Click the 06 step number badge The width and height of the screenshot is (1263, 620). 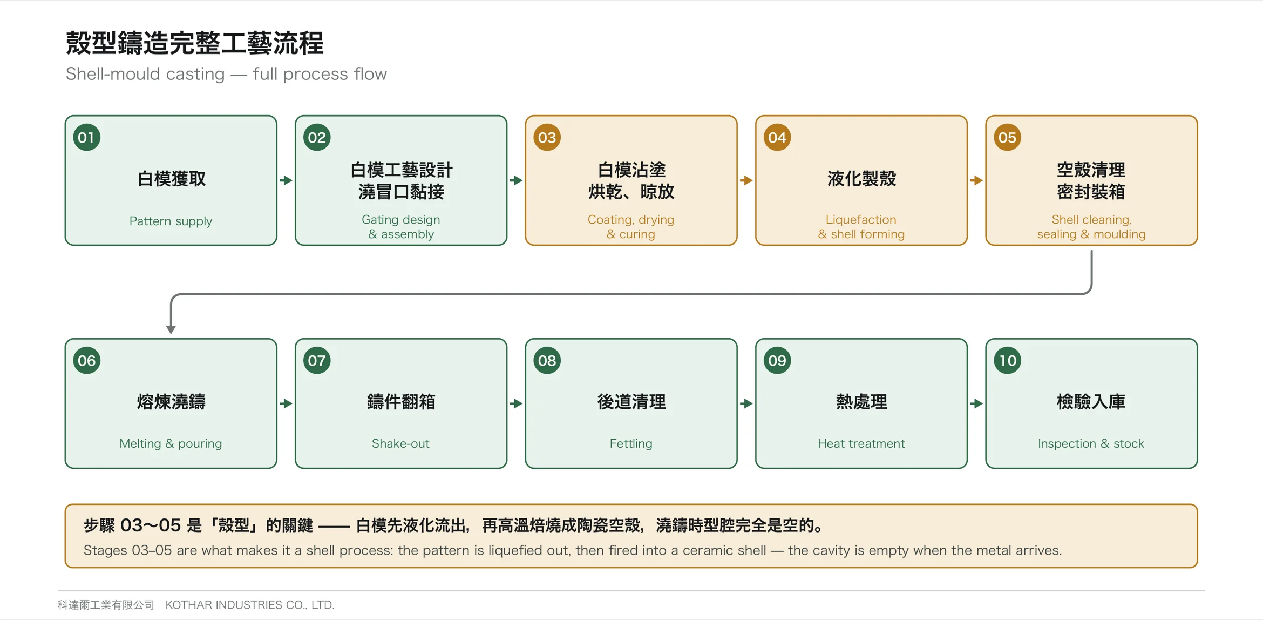(x=86, y=361)
